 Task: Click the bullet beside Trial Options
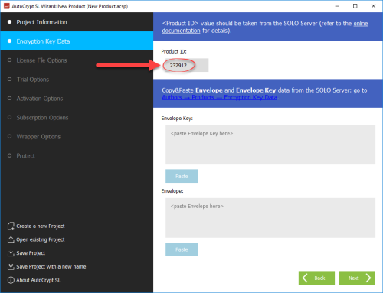point(9,80)
